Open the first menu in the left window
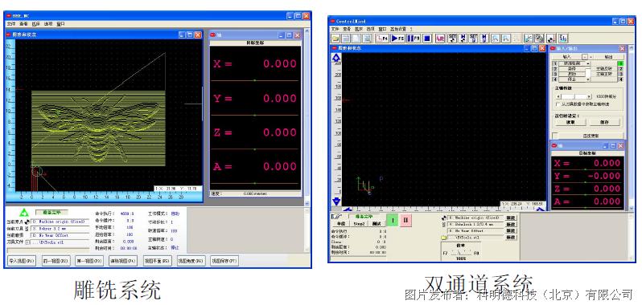The width and height of the screenshot is (642, 305). tap(10, 24)
